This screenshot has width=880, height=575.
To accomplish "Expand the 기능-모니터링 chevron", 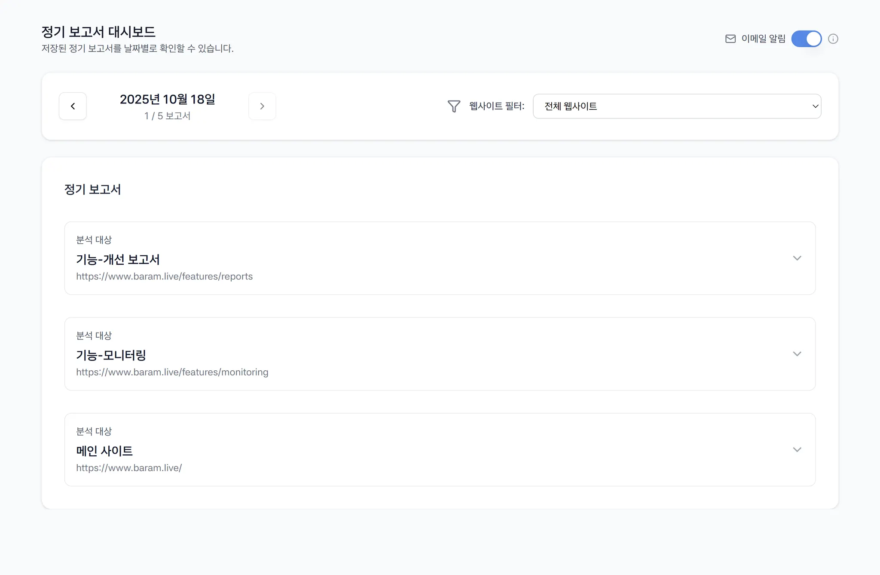I will (797, 354).
